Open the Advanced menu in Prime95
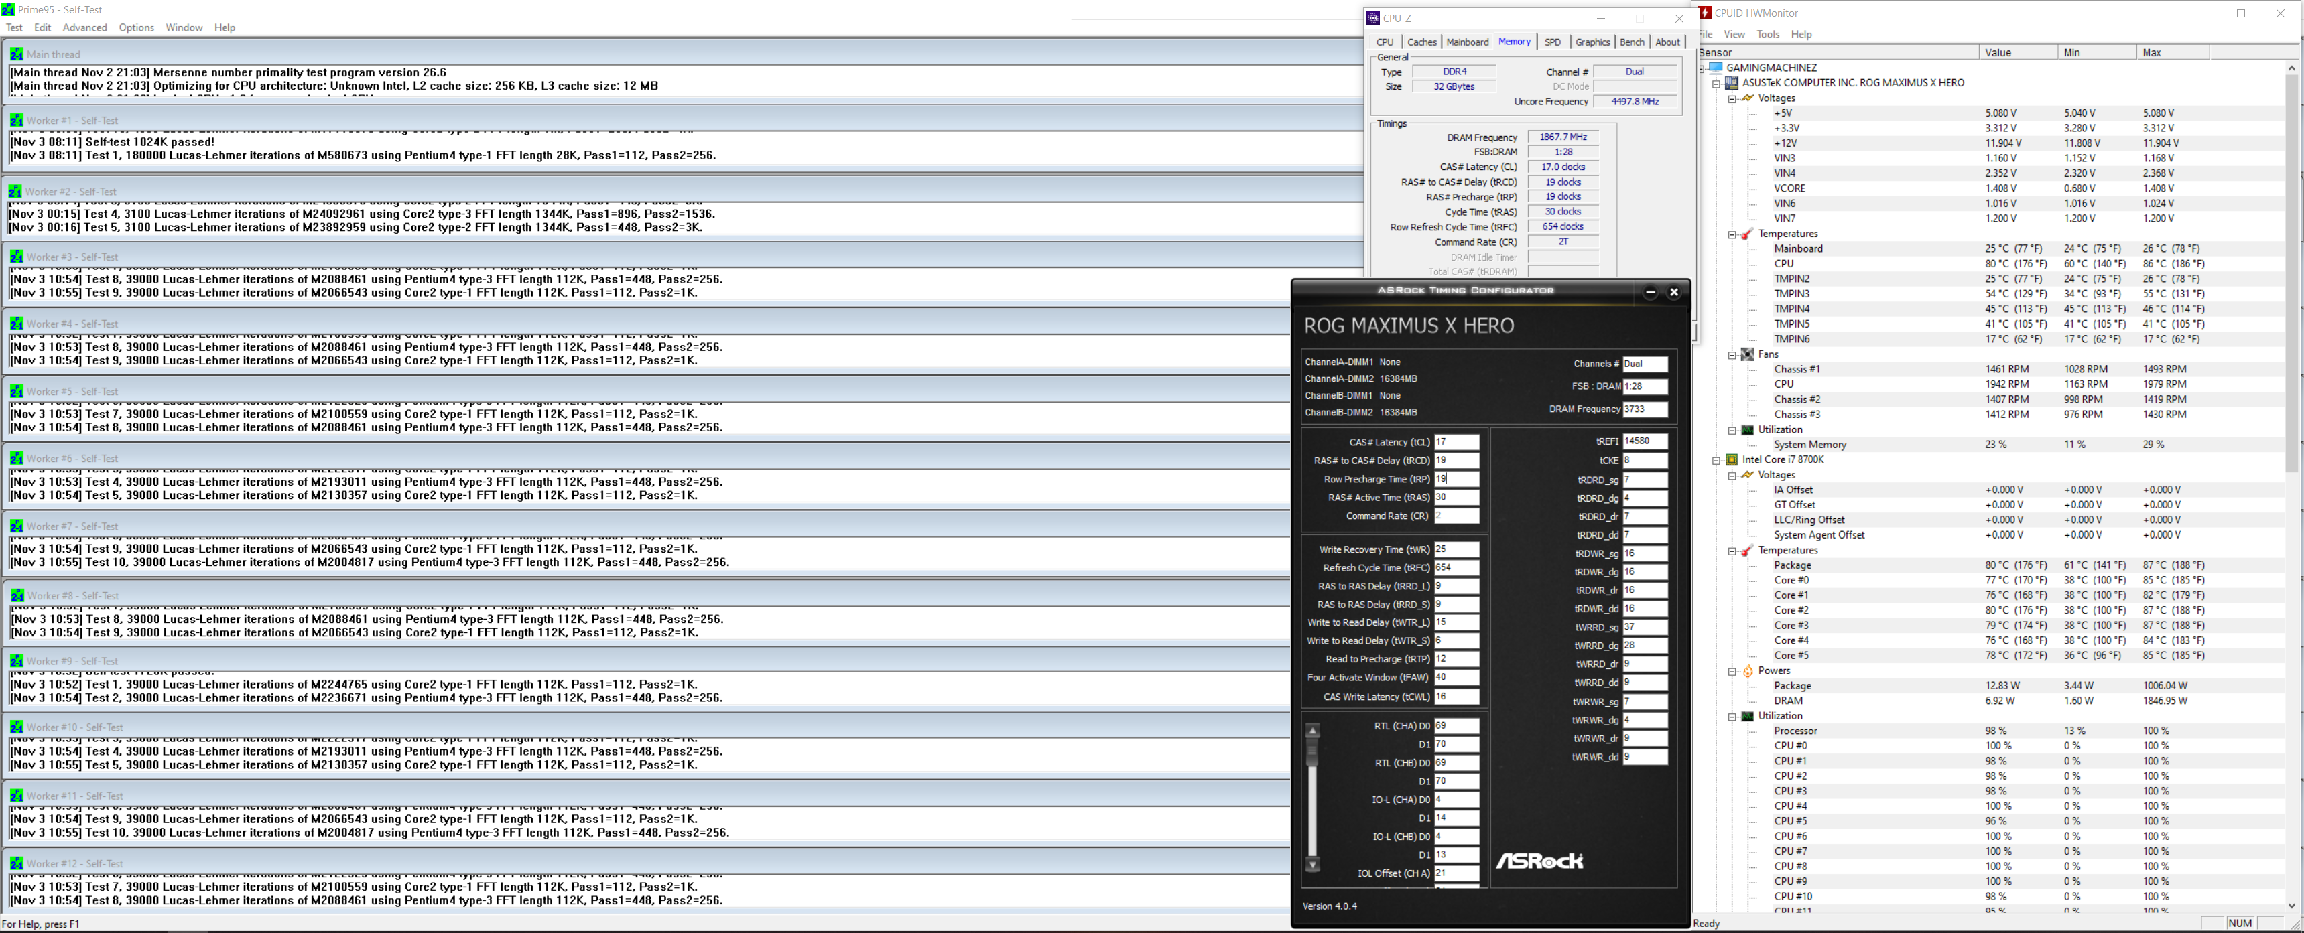 tap(84, 27)
